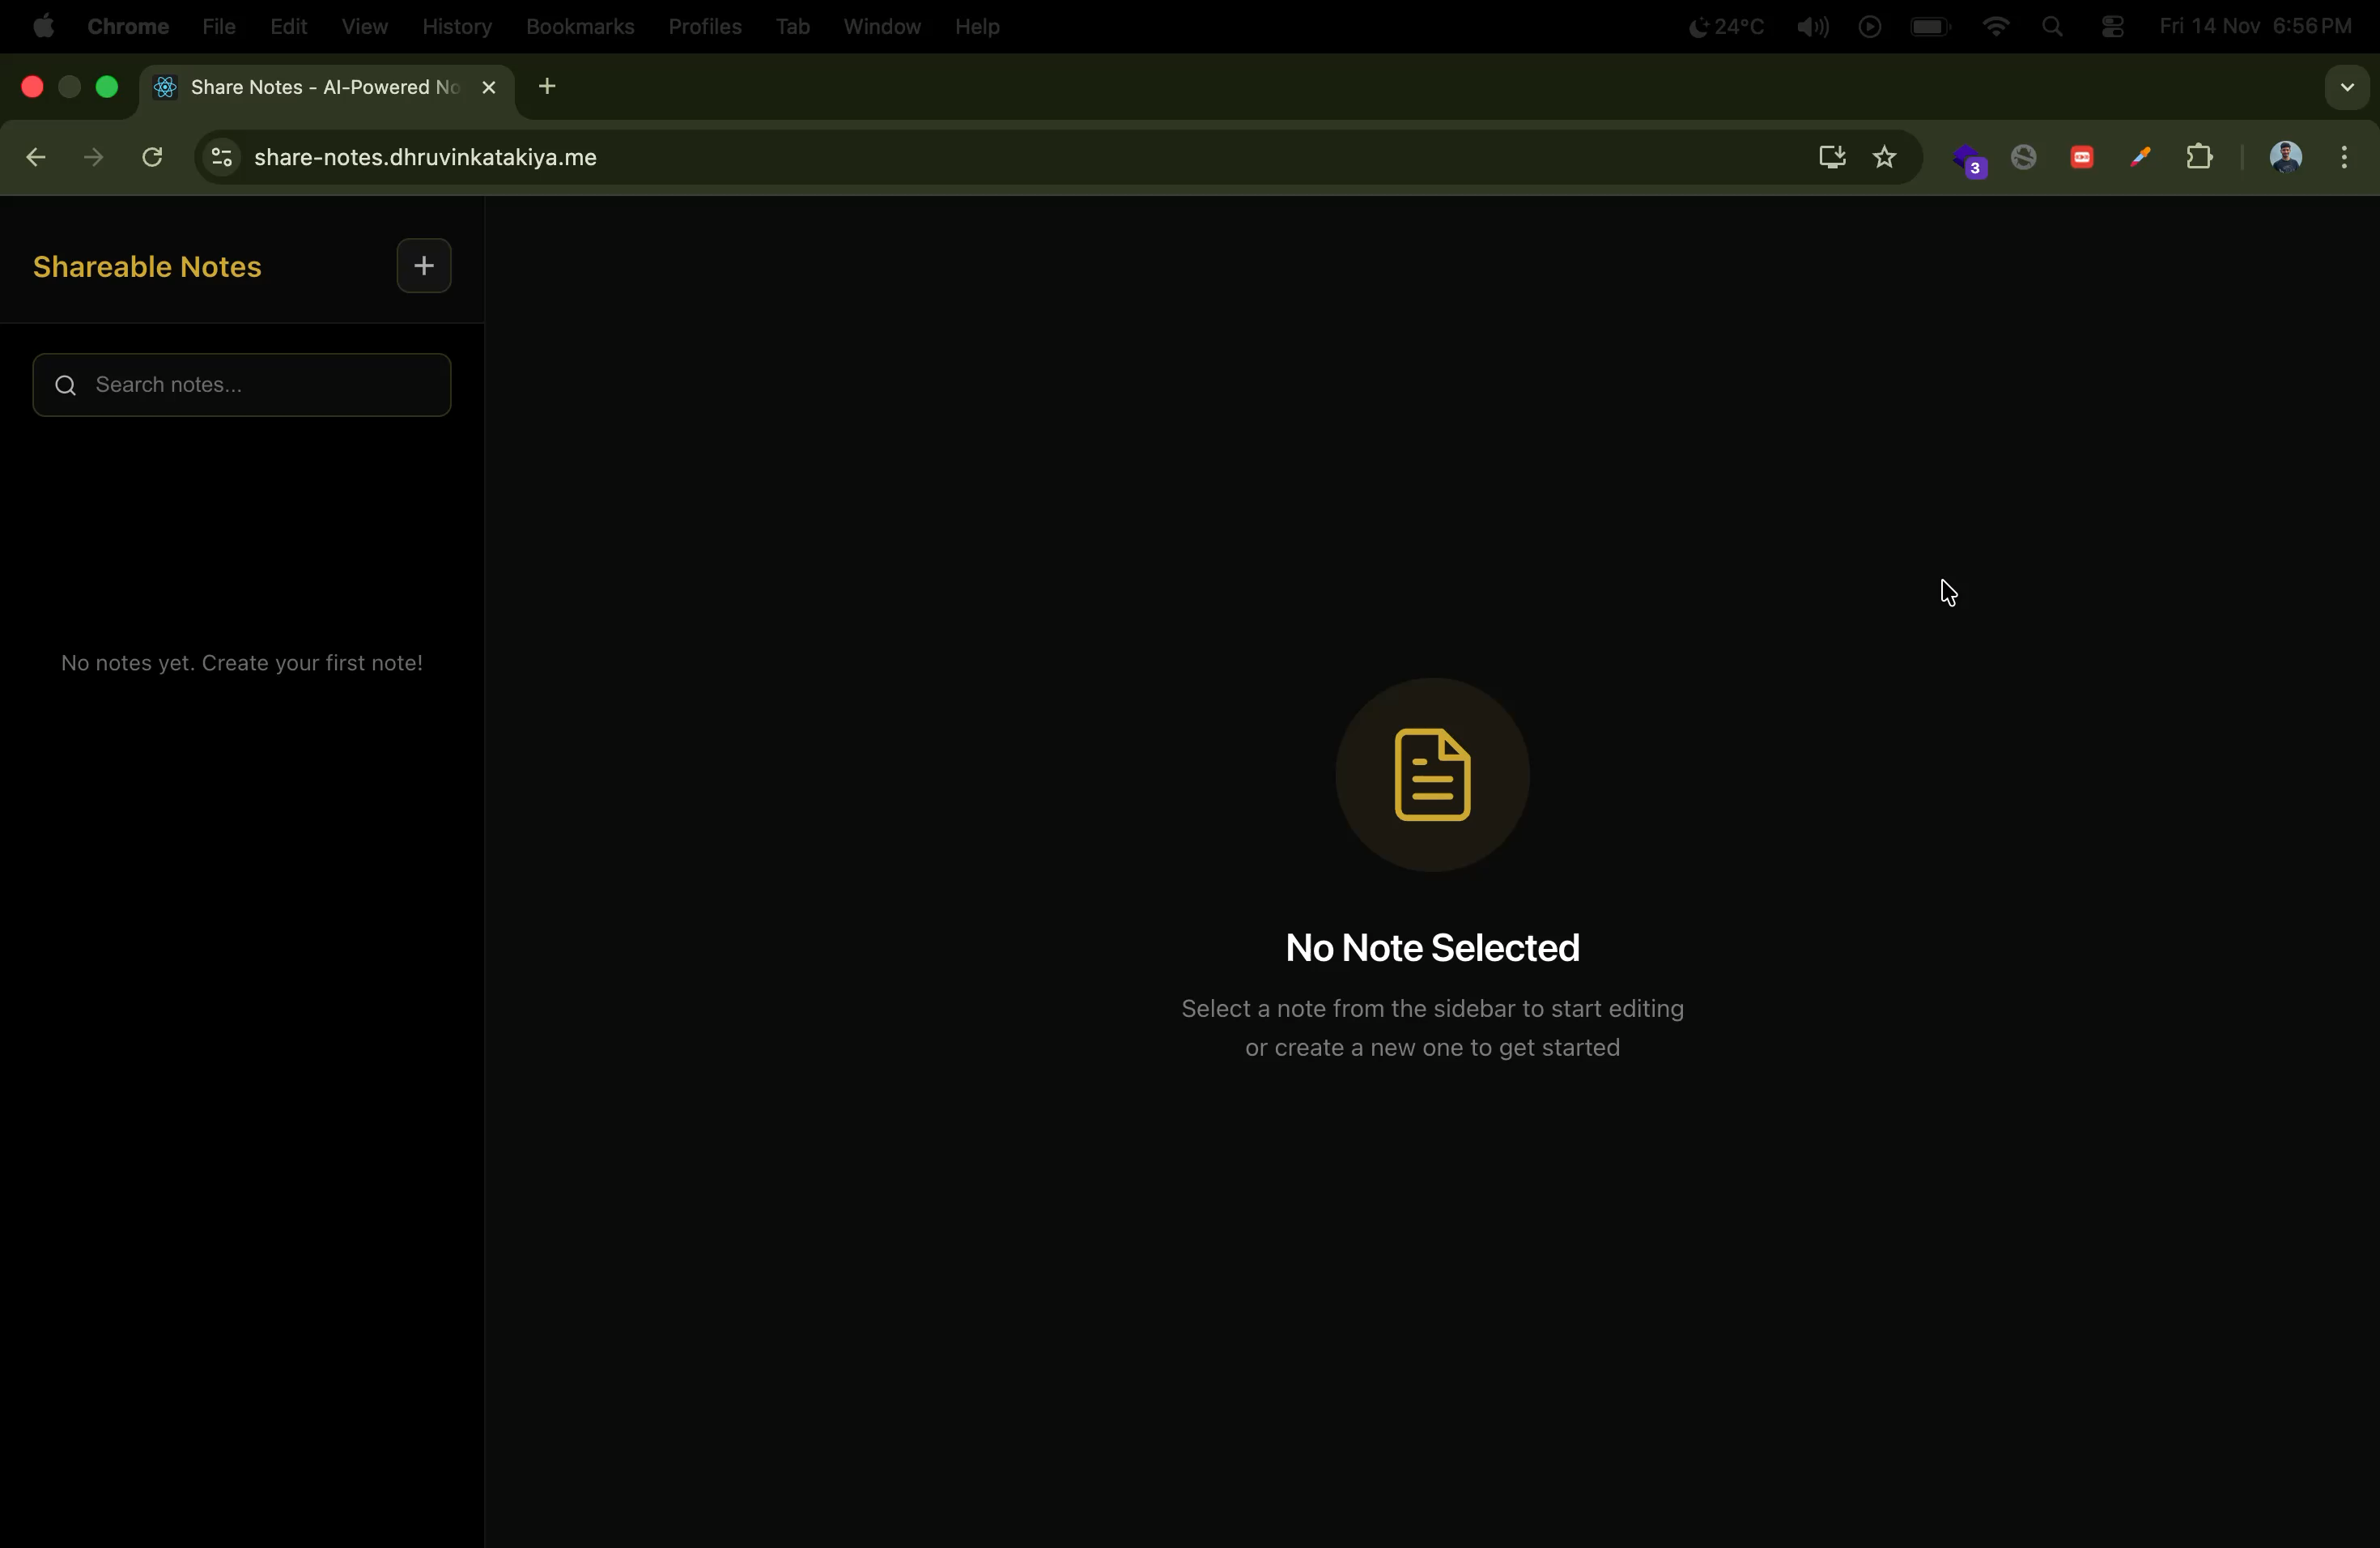The image size is (2380, 1548).
Task: Open the search notes magnifier icon
Action: [64, 385]
